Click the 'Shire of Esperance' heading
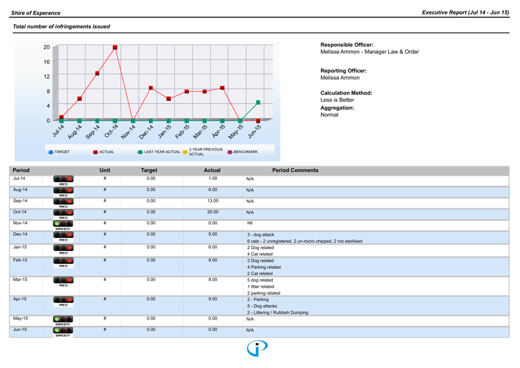 [x=36, y=13]
